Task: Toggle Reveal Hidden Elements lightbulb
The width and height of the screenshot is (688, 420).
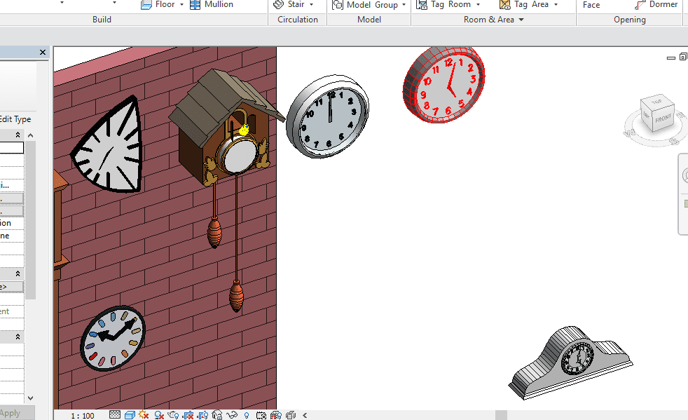Action: pos(247,415)
